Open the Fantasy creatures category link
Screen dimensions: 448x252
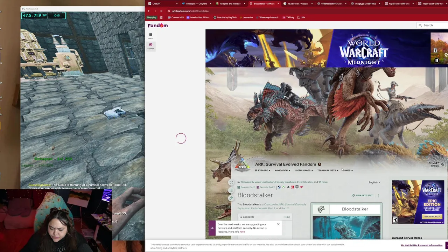285,182
